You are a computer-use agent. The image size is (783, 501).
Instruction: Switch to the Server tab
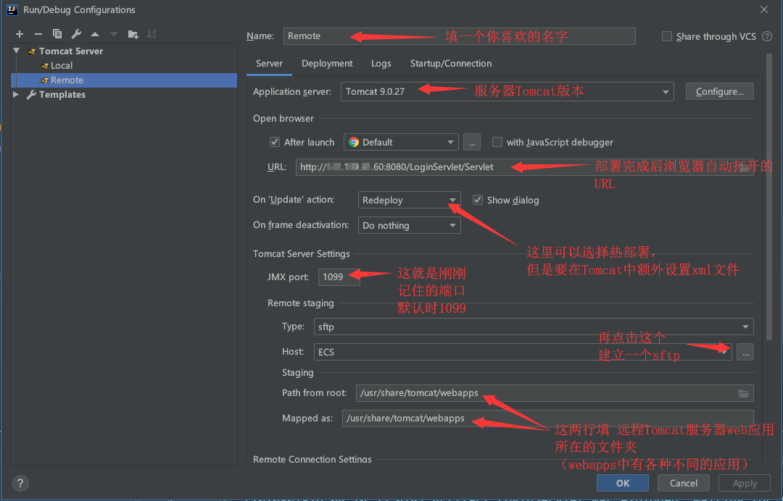point(269,64)
